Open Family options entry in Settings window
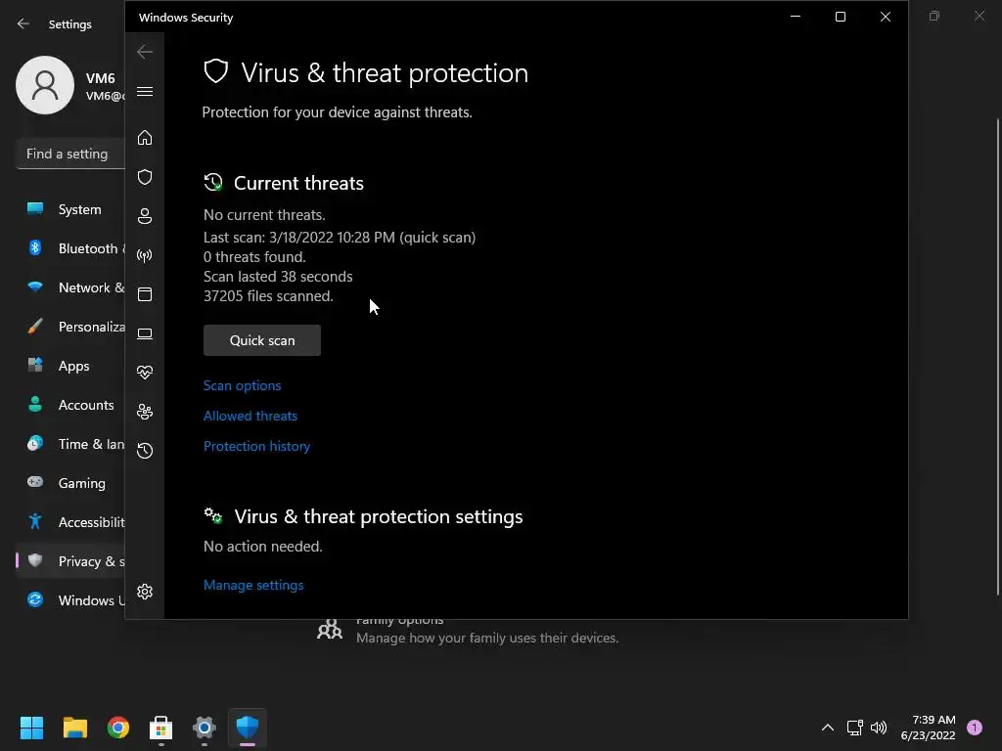Screen dimensions: 1002x751 468,631
